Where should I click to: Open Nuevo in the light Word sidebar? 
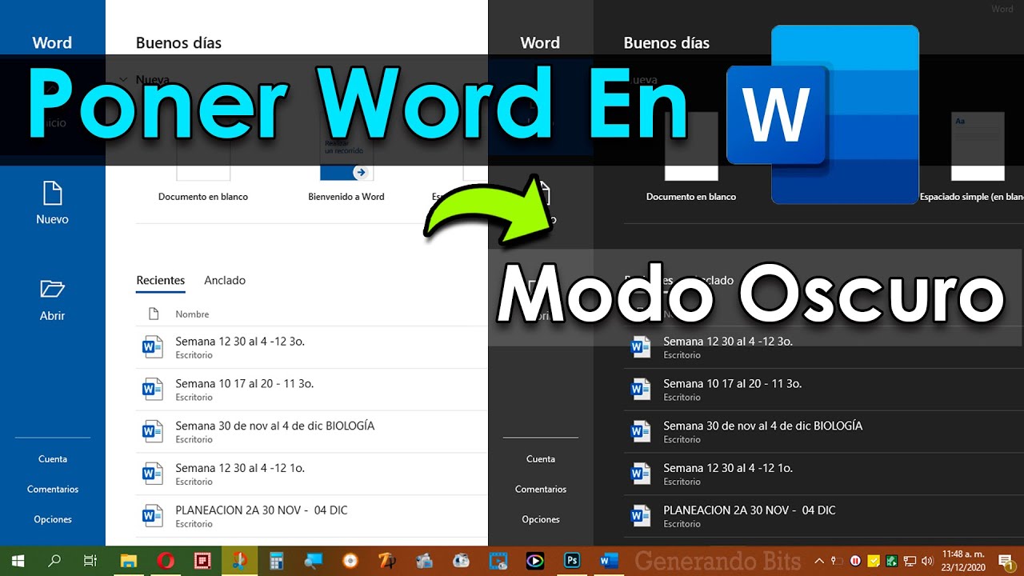click(52, 203)
